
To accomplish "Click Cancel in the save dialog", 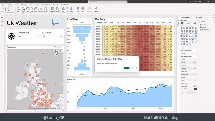I will click(134, 68).
